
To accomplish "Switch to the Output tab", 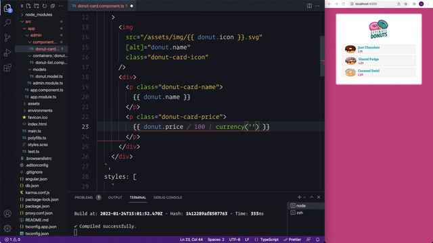I will coord(115,198).
